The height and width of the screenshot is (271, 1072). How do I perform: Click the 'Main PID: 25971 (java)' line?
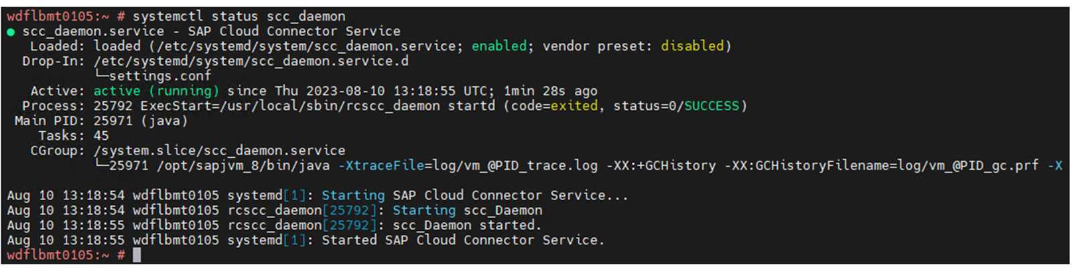pyautogui.click(x=100, y=121)
